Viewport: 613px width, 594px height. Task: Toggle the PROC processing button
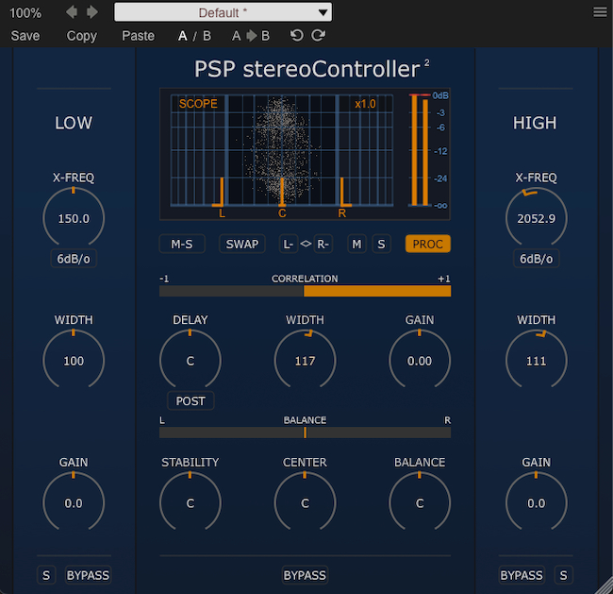(x=428, y=244)
